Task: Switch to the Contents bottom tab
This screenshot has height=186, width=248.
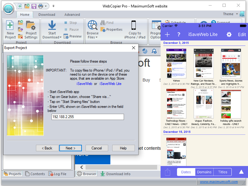Action: pyautogui.click(x=35, y=174)
